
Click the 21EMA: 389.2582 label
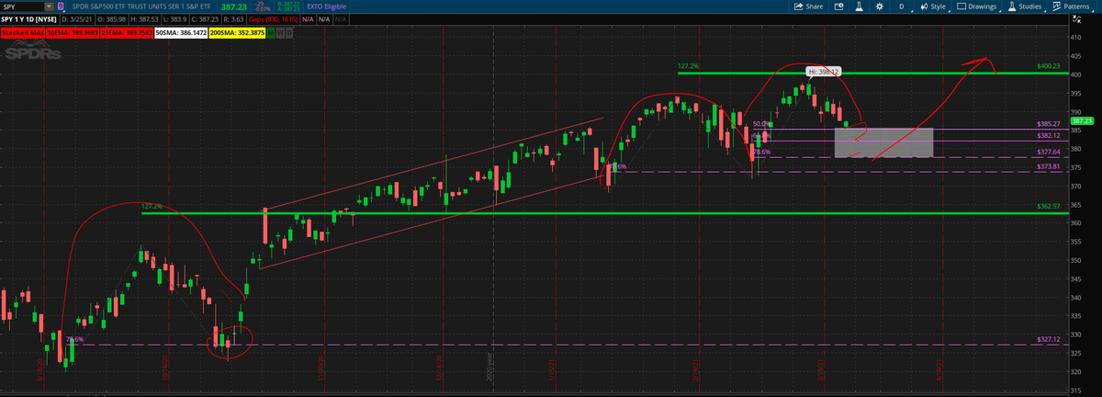pos(127,32)
